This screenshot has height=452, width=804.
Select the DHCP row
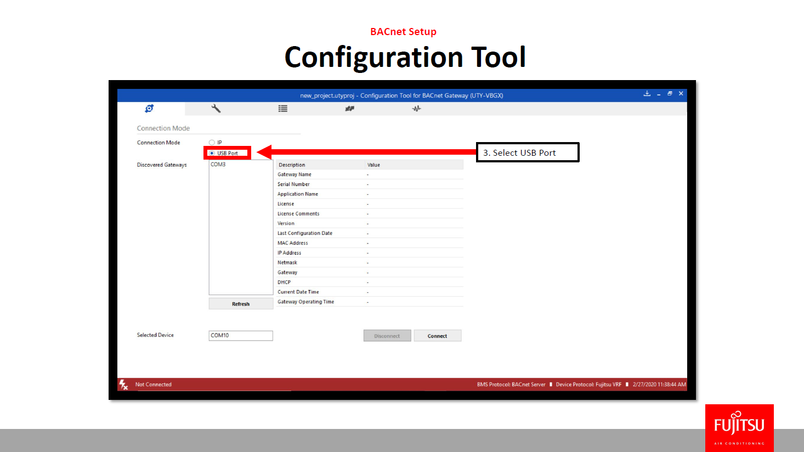pos(370,282)
